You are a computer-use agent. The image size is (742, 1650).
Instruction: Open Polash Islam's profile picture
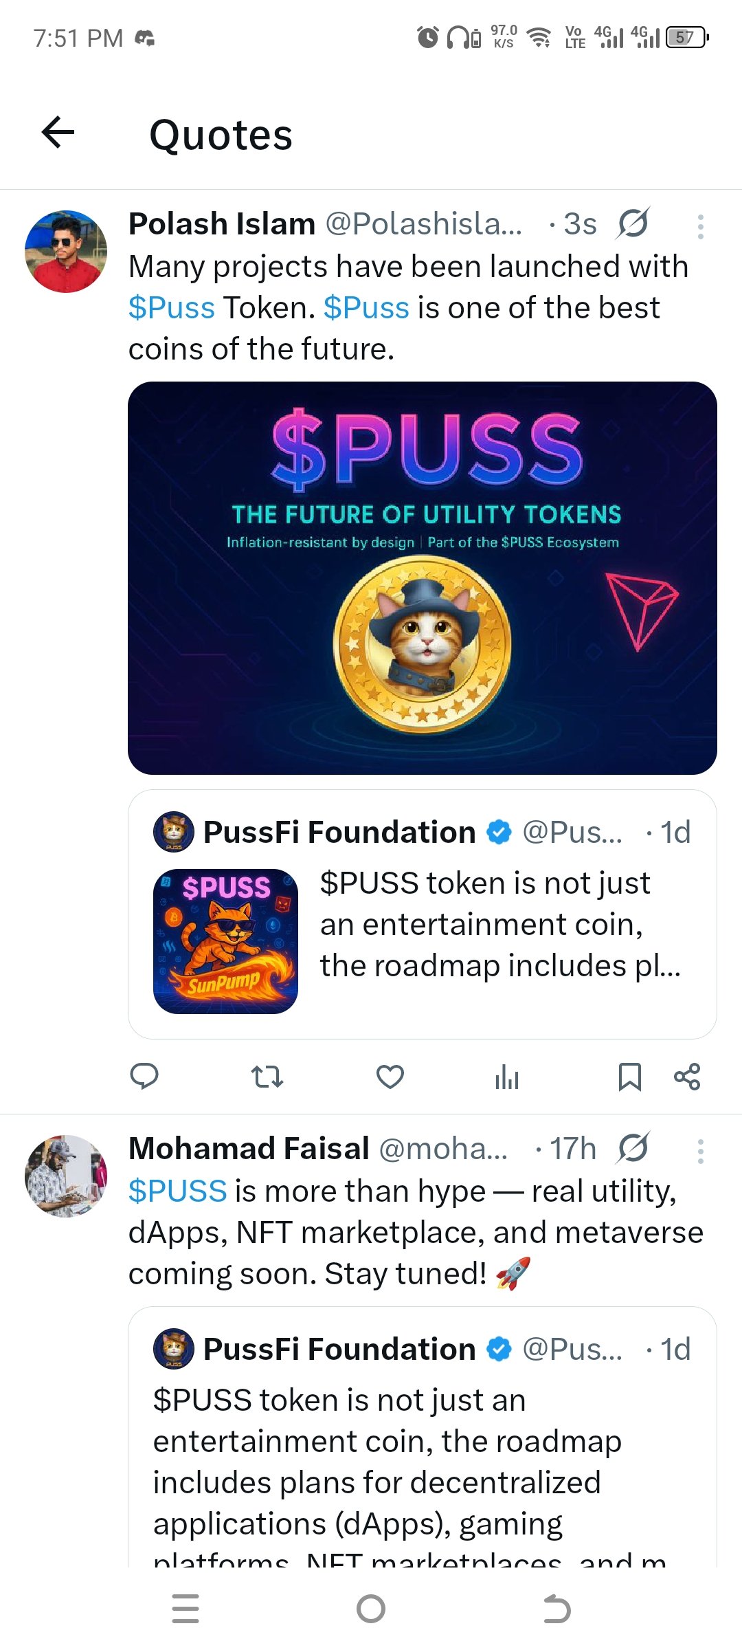pos(66,252)
